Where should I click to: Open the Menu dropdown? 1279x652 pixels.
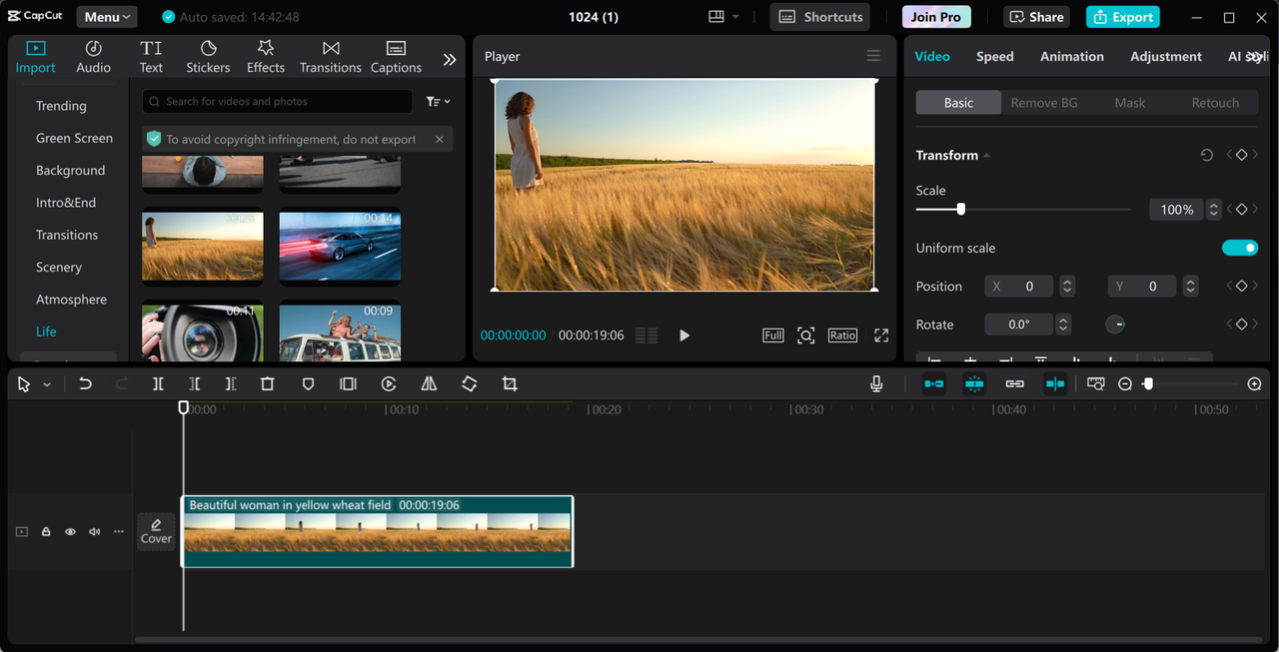click(x=107, y=17)
